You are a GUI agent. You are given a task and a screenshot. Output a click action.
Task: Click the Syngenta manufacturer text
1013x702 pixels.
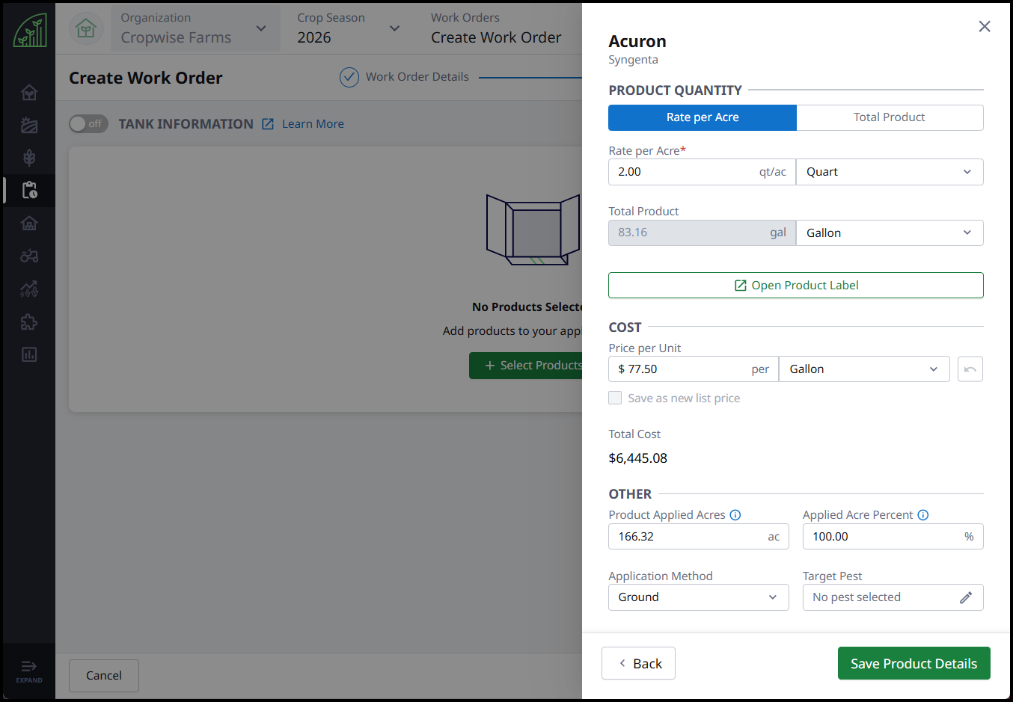(634, 60)
